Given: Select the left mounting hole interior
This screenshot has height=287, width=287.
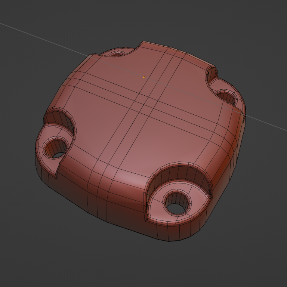Looking at the screenshot, I should pos(56,149).
